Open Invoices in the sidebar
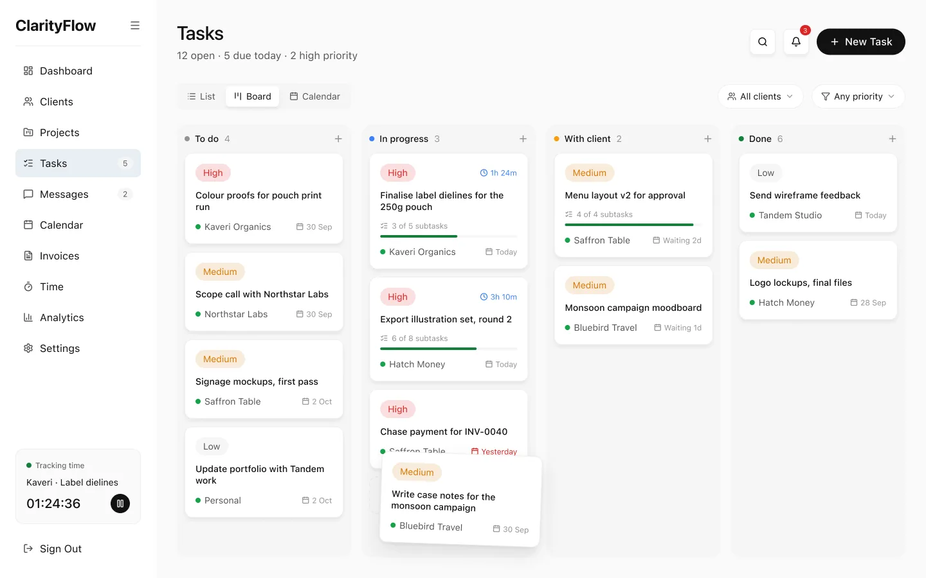 (78, 256)
